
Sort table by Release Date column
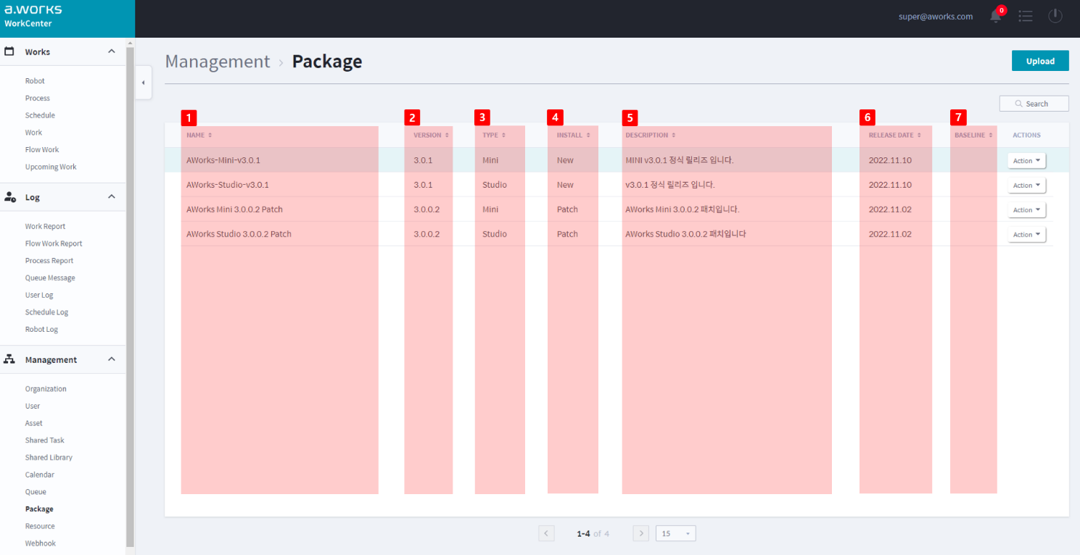pos(895,135)
